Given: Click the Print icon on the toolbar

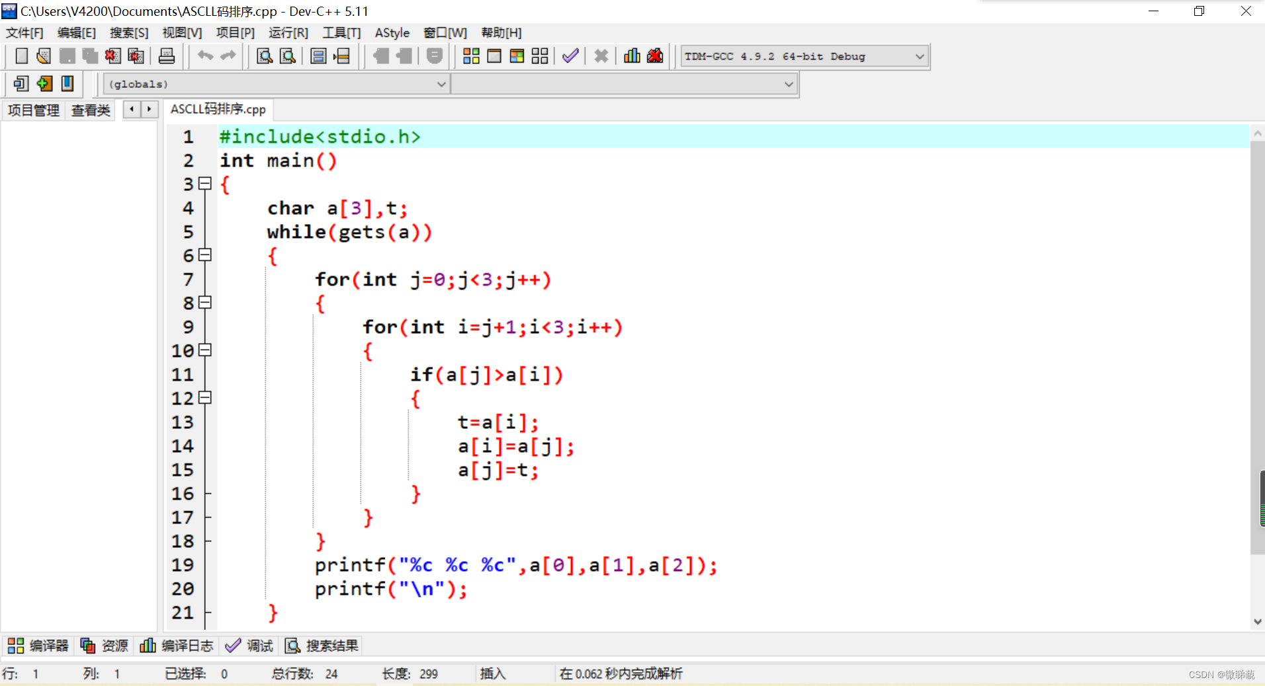Looking at the screenshot, I should 166,56.
